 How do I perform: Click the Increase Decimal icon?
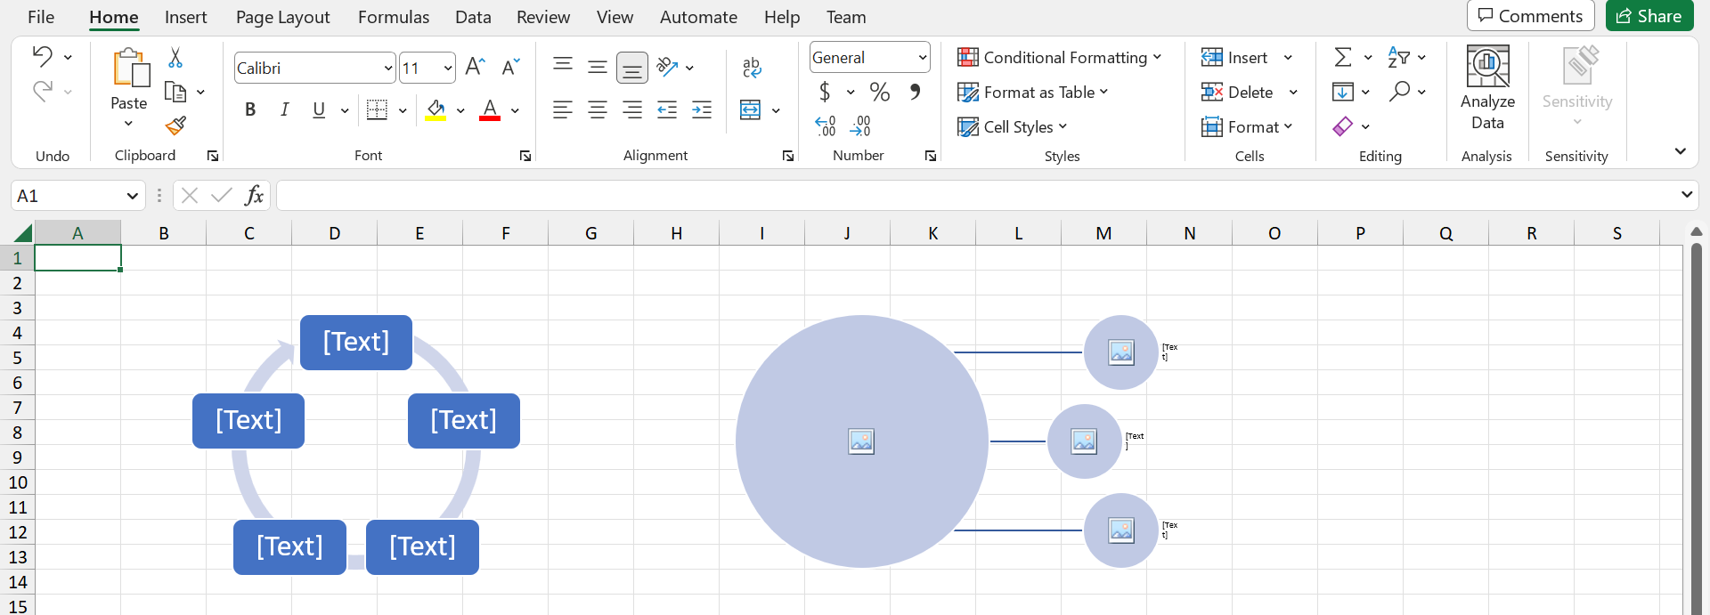(x=826, y=126)
